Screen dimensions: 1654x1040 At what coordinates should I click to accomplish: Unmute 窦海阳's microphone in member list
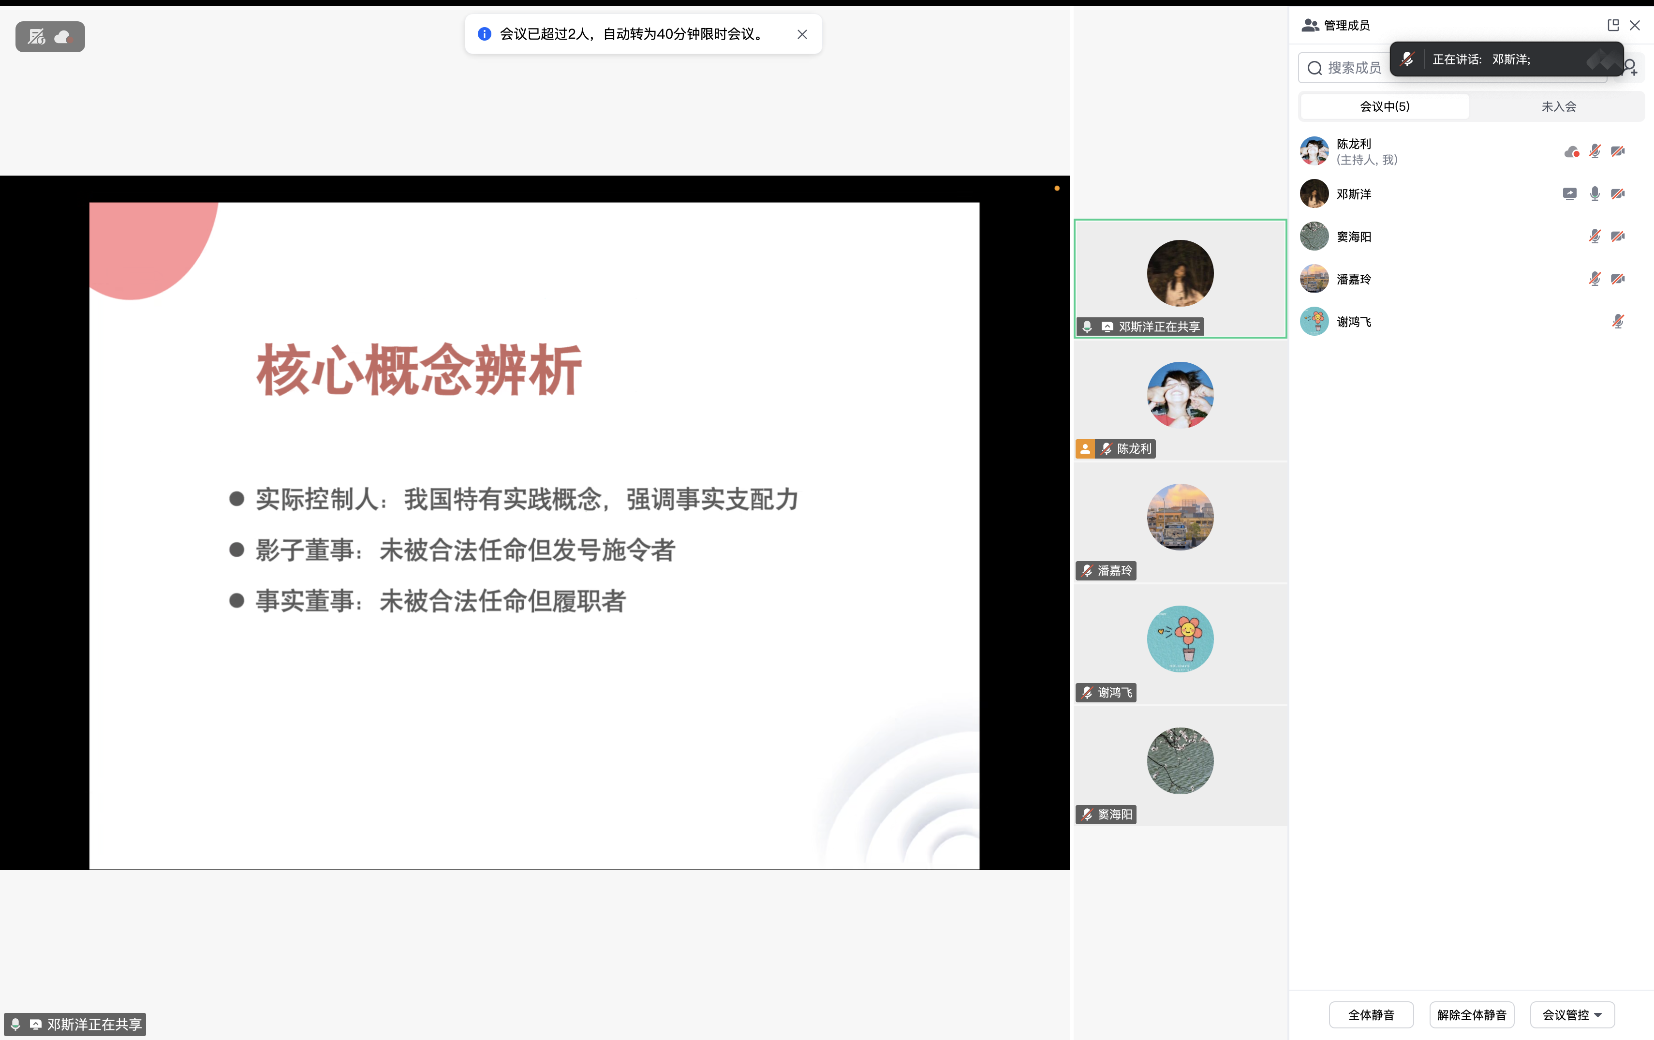pyautogui.click(x=1594, y=237)
